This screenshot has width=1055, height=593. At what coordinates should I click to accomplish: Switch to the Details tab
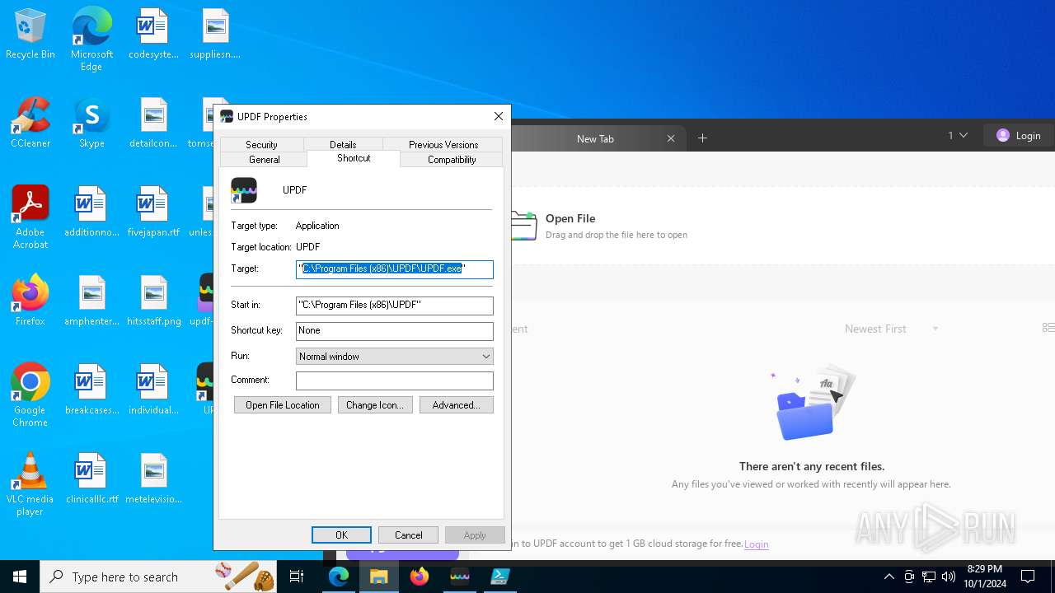tap(343, 144)
